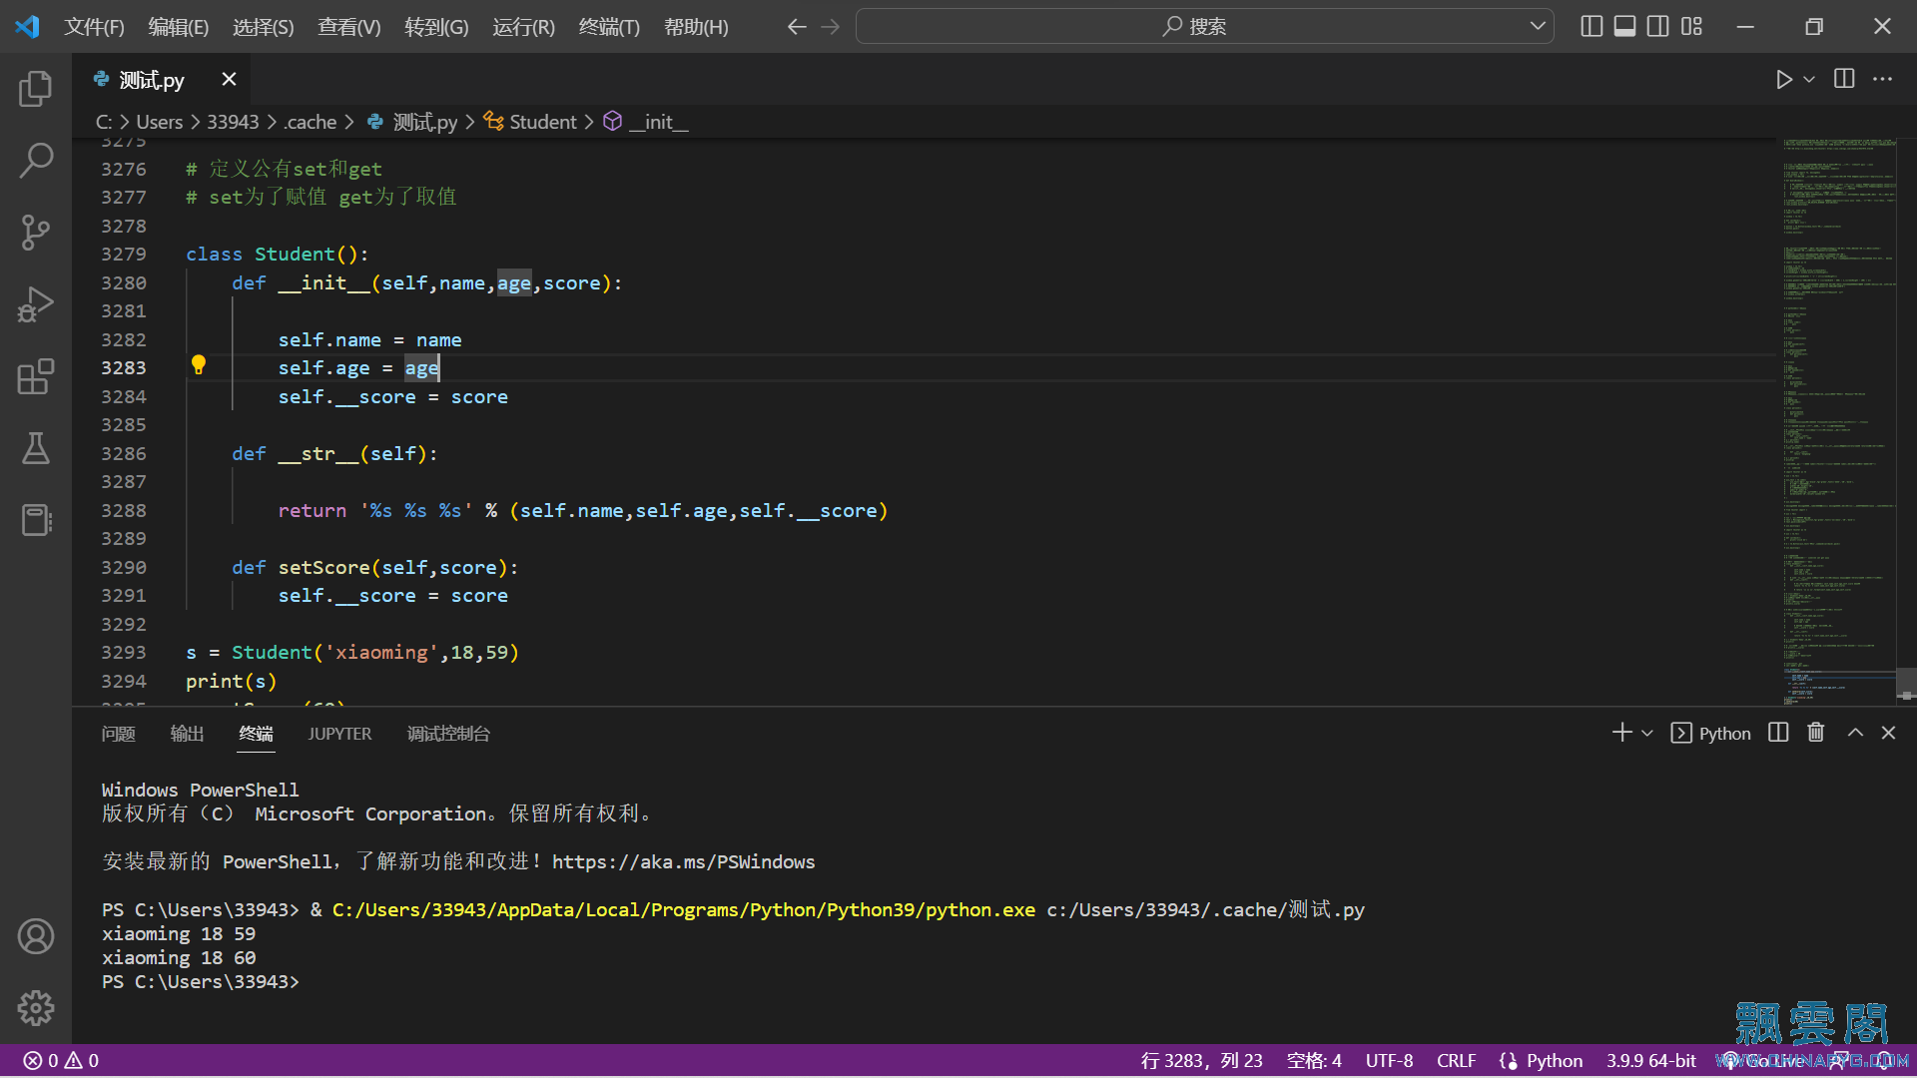Kill terminal with trash icon
Screen dimensions: 1917x1078
click(x=1816, y=733)
